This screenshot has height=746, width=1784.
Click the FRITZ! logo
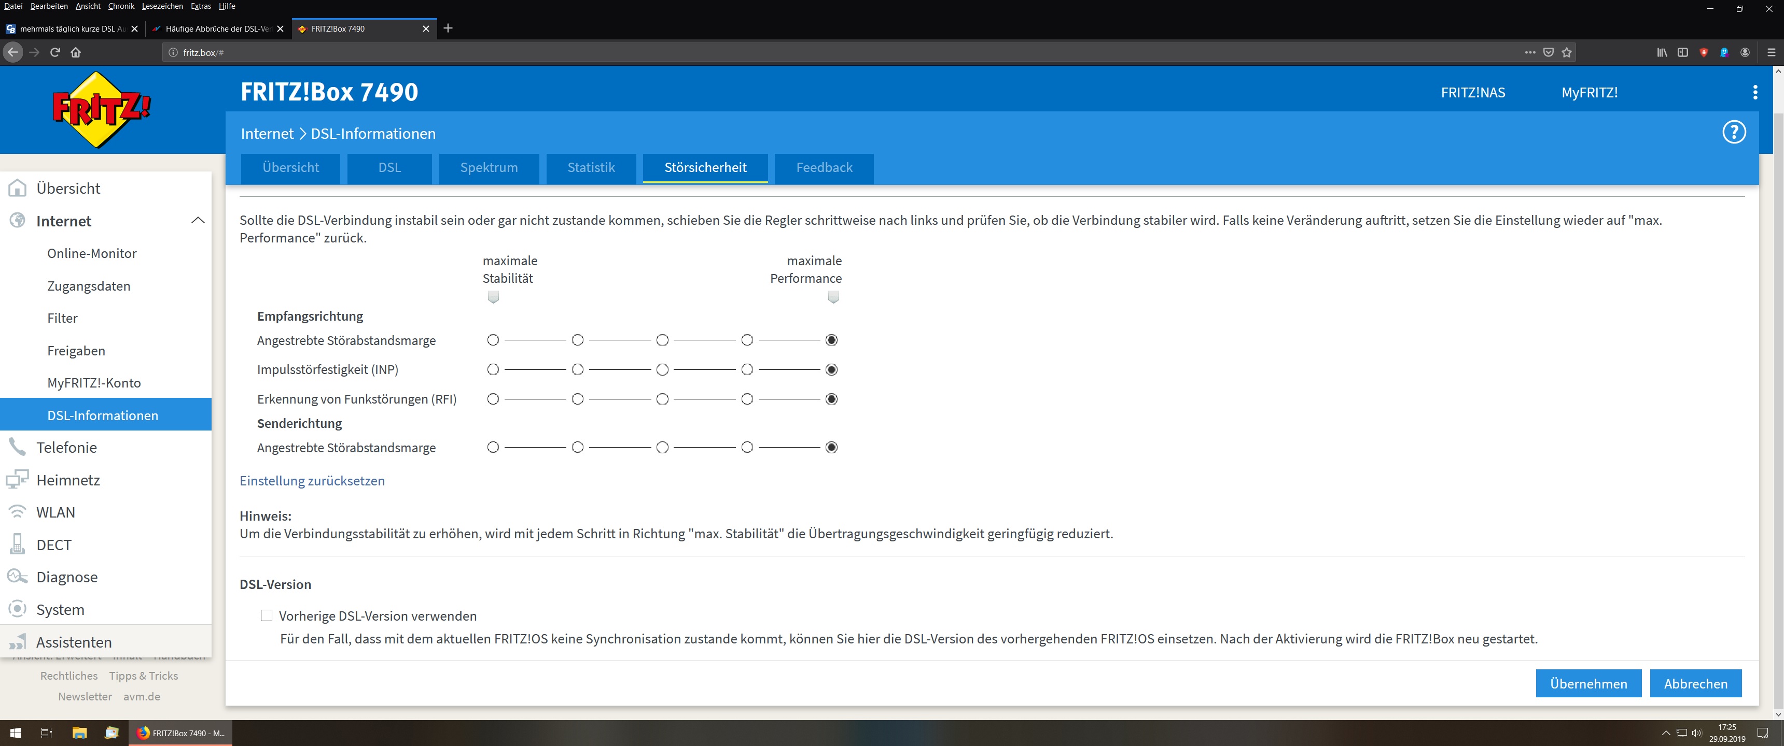pos(101,109)
